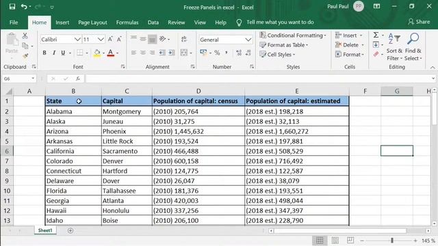Switch to the Page Layout tab

coord(92,23)
